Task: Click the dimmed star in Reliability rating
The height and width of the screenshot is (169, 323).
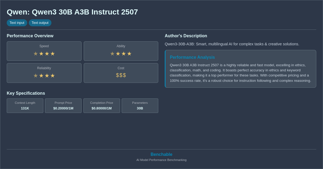Action: pyautogui.click(x=36, y=75)
